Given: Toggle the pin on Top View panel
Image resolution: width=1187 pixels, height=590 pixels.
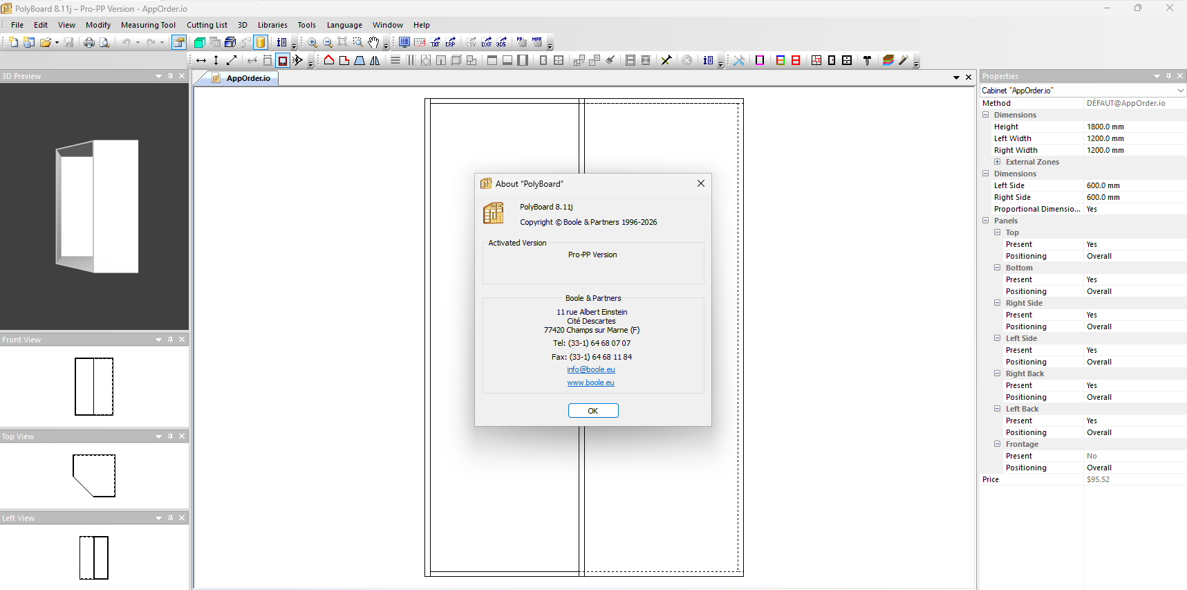Looking at the screenshot, I should tap(170, 436).
